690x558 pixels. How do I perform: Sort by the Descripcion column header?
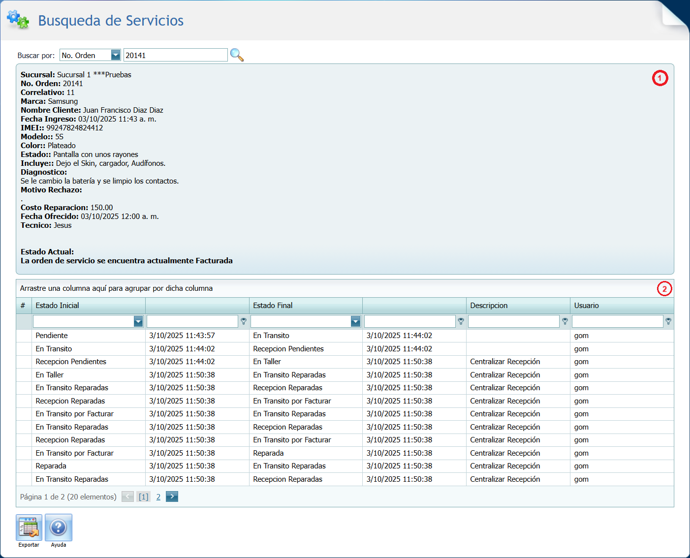(518, 306)
